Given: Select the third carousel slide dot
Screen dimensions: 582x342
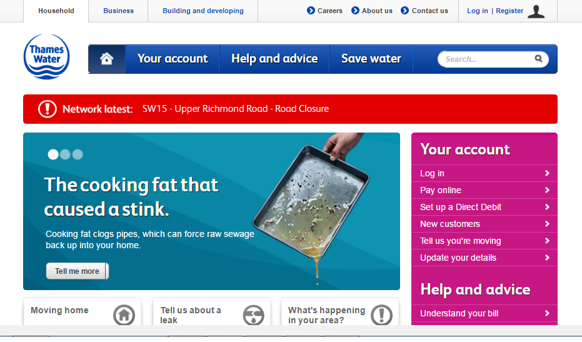Looking at the screenshot, I should click(78, 154).
